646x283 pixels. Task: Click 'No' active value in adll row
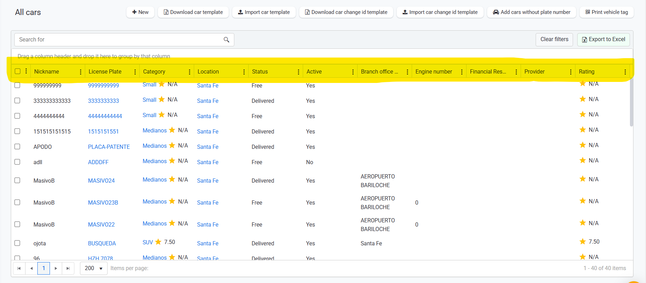tap(310, 162)
